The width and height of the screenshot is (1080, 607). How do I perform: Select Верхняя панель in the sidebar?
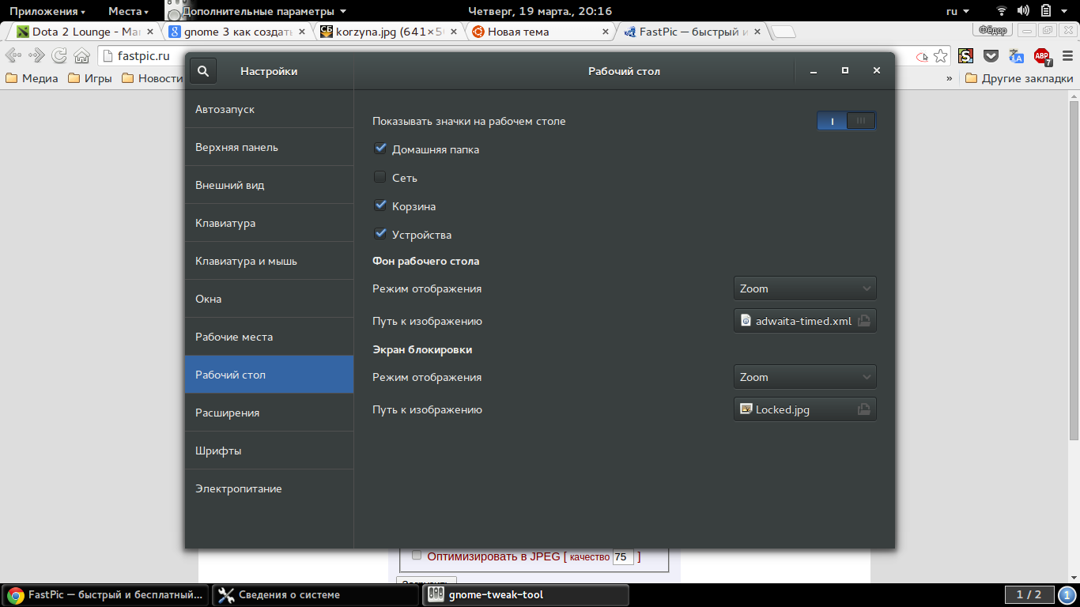pyautogui.click(x=269, y=147)
